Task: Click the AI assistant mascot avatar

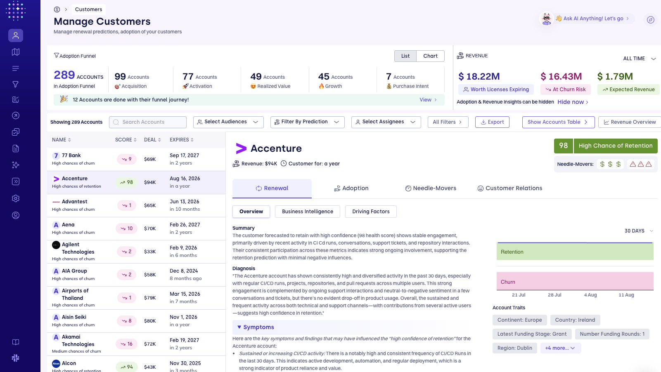Action: 547,19
